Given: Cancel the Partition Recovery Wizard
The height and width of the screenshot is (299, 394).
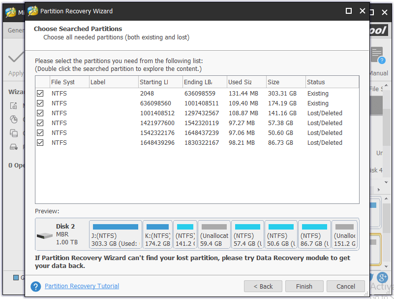Looking at the screenshot, I should (x=346, y=286).
